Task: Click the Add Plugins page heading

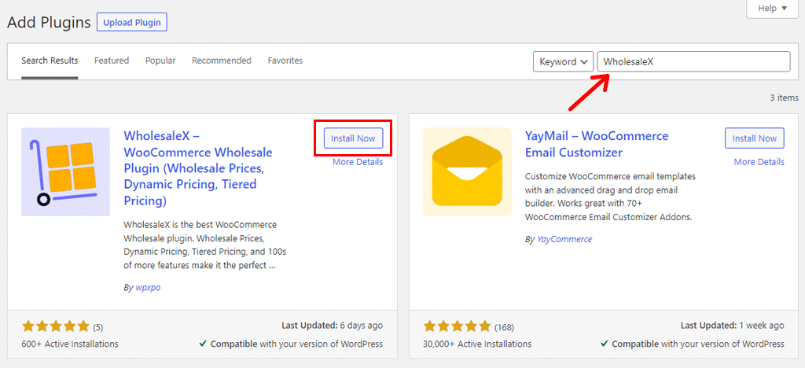Action: click(x=49, y=23)
